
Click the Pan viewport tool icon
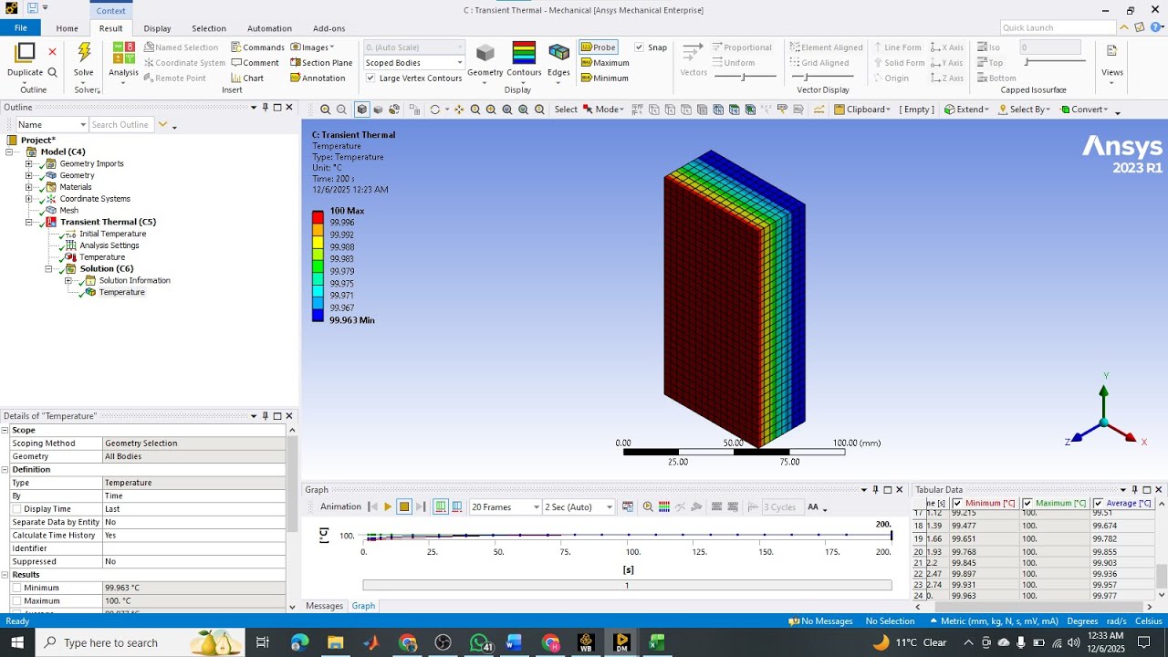[x=459, y=109]
